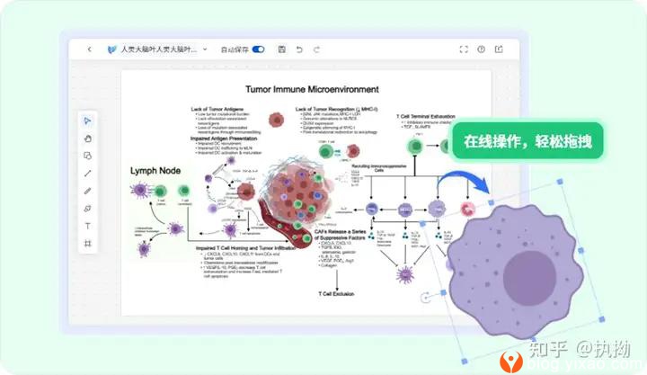Select the frame grid tool

pyautogui.click(x=87, y=244)
